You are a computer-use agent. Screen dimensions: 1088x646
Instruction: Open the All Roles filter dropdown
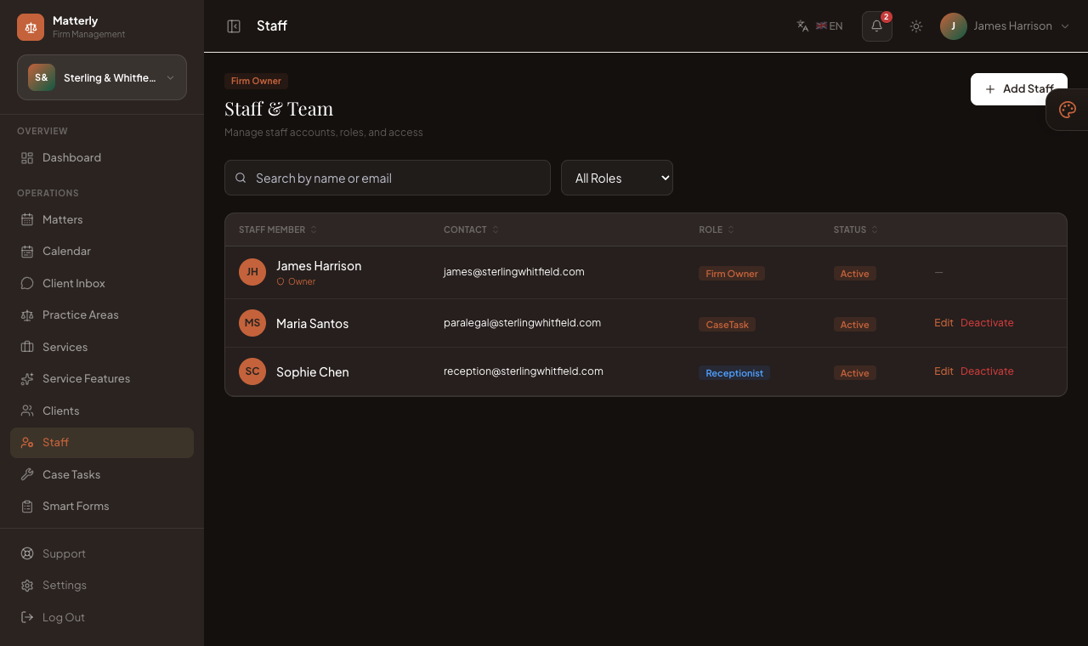[617, 178]
